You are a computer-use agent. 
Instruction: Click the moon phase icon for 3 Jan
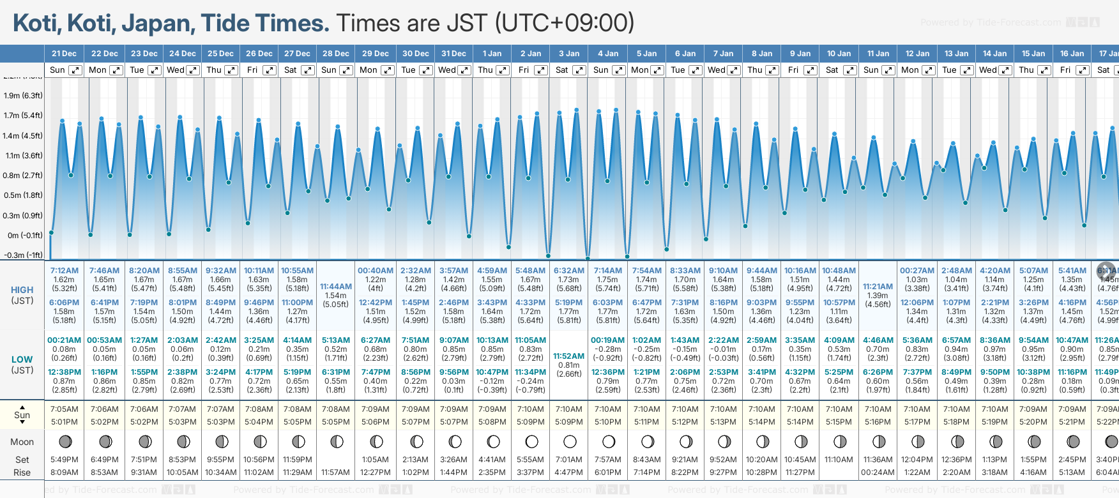(x=570, y=441)
